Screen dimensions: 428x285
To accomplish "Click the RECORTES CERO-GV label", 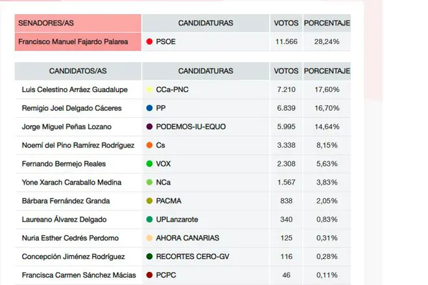I will pos(193,256).
